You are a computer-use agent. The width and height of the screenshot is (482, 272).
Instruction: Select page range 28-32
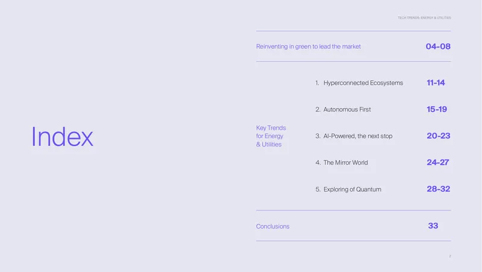[x=439, y=189]
